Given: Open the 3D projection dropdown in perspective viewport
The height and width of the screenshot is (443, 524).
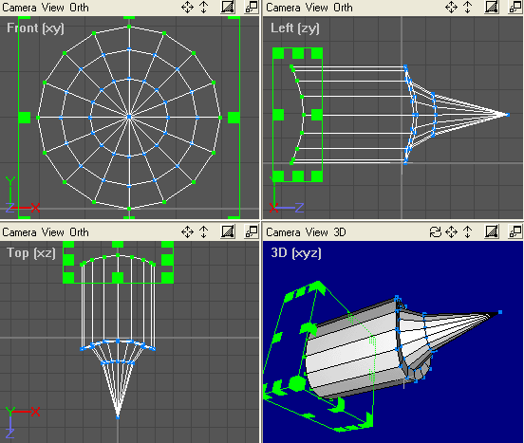Looking at the screenshot, I should [x=340, y=232].
